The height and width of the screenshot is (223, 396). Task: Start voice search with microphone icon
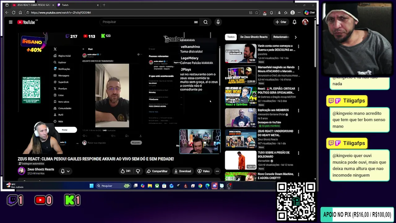pyautogui.click(x=218, y=22)
